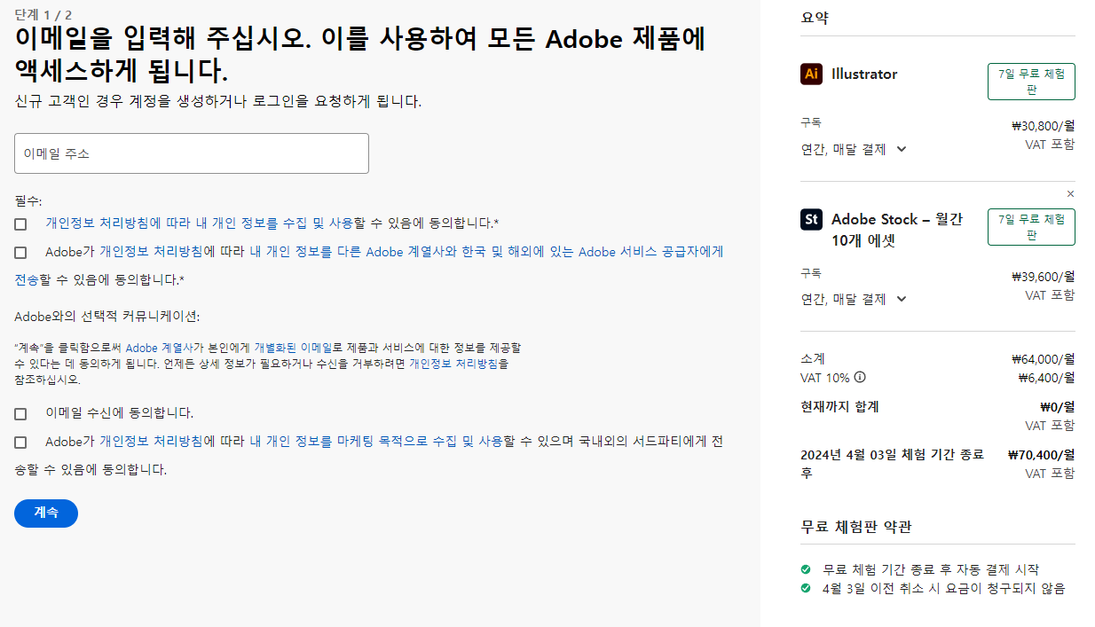Click the Adobe Stock St product icon

pos(811,219)
